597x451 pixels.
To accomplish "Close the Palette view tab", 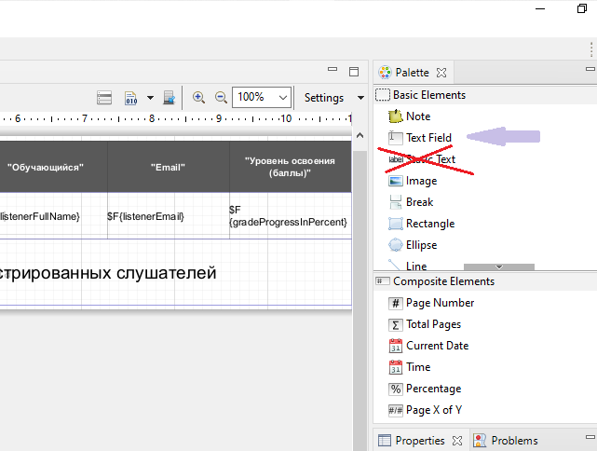I will (x=442, y=72).
